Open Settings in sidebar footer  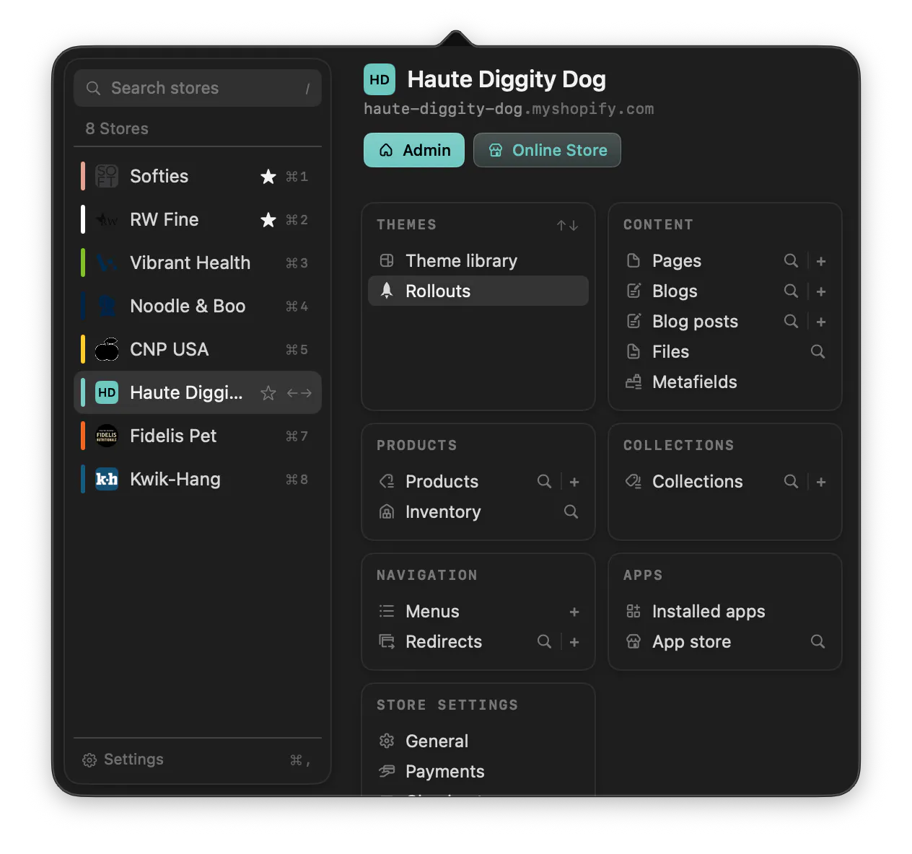point(198,760)
